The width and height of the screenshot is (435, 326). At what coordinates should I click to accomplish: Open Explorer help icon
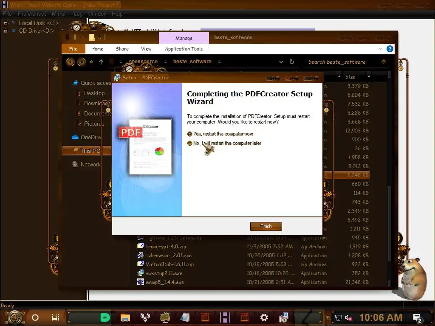(390, 49)
